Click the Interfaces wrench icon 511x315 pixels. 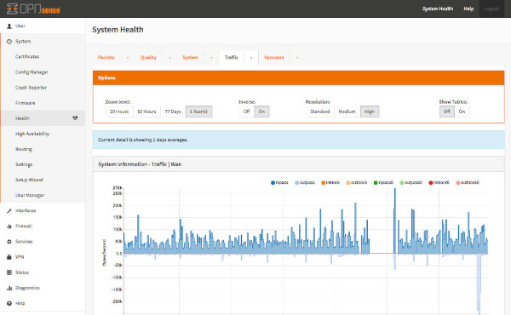click(9, 211)
